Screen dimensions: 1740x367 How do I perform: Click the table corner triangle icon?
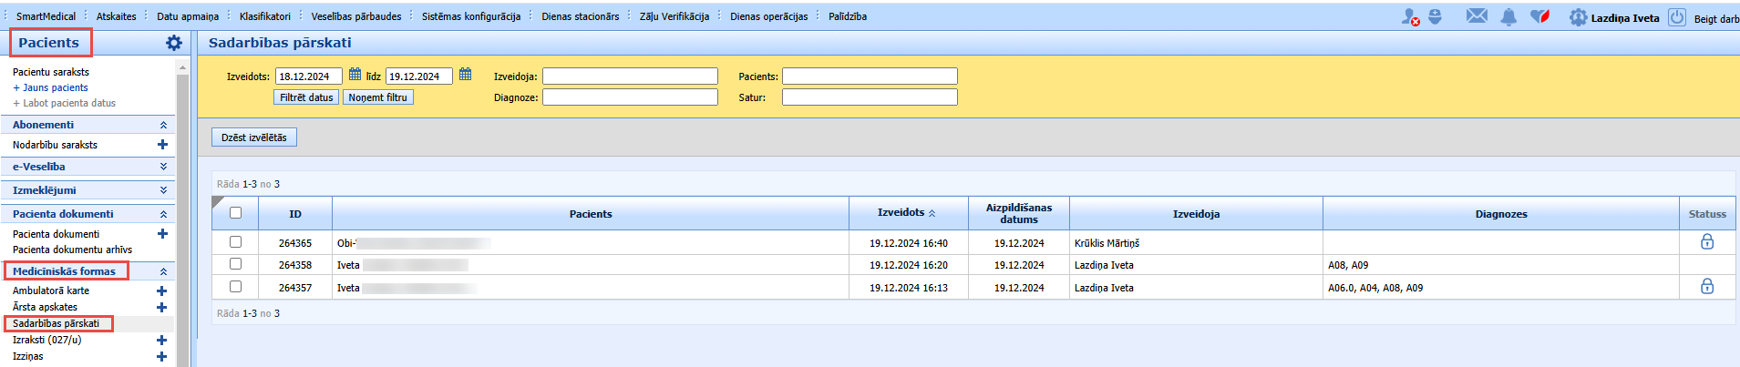coord(218,202)
